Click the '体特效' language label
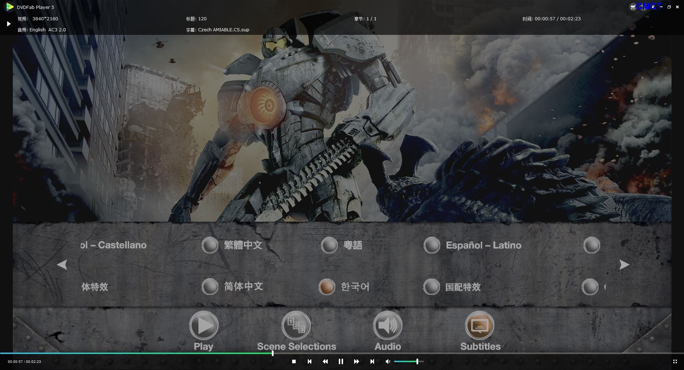This screenshot has height=370, width=684. click(94, 287)
